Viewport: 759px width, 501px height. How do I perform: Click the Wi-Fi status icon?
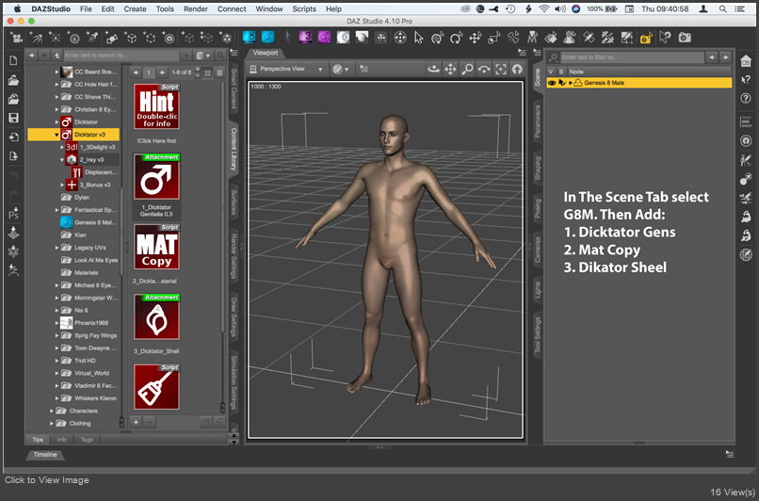[544, 8]
